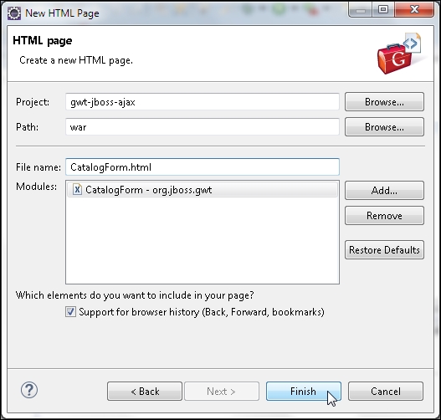Click Browse button next to Project field
Image resolution: width=441 pixels, height=420 pixels.
tap(384, 102)
